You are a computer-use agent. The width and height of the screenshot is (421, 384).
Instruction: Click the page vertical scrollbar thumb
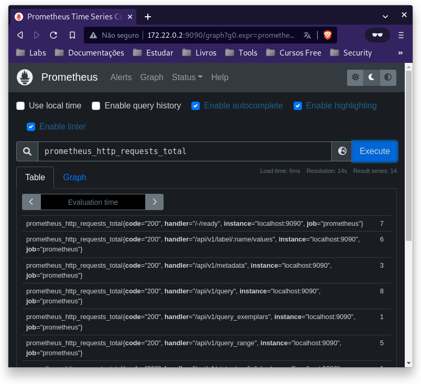pos(408,156)
